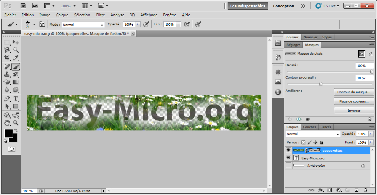
Task: Choose the Les indispensables workspace
Action: pos(248,6)
